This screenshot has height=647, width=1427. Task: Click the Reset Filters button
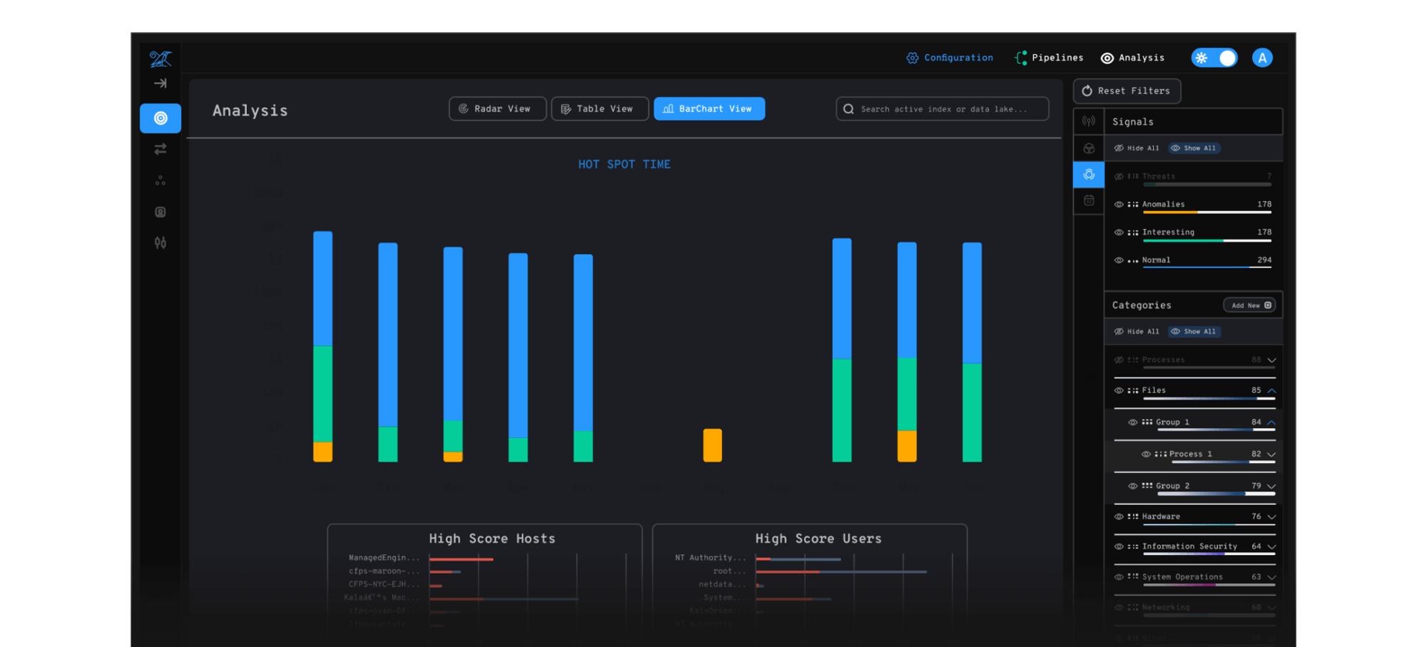[1127, 91]
